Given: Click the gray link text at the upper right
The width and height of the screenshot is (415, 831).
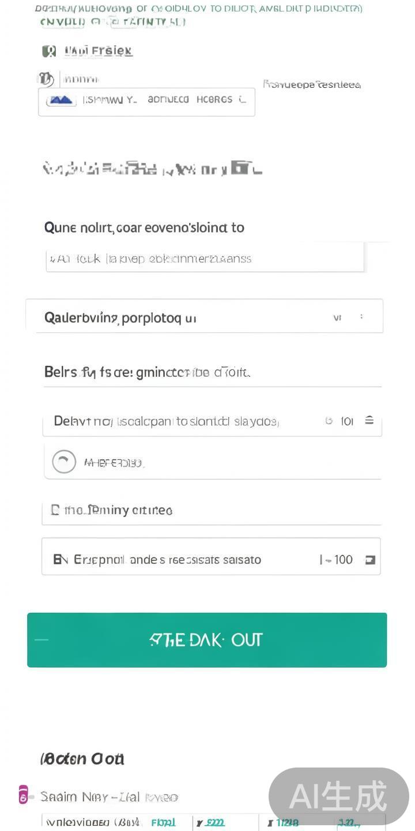Looking at the screenshot, I should pyautogui.click(x=312, y=85).
